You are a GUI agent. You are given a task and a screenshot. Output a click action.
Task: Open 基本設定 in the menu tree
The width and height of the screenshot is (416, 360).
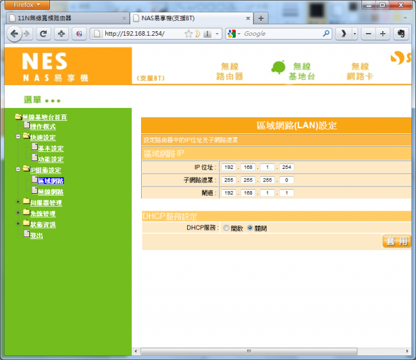pyautogui.click(x=51, y=149)
